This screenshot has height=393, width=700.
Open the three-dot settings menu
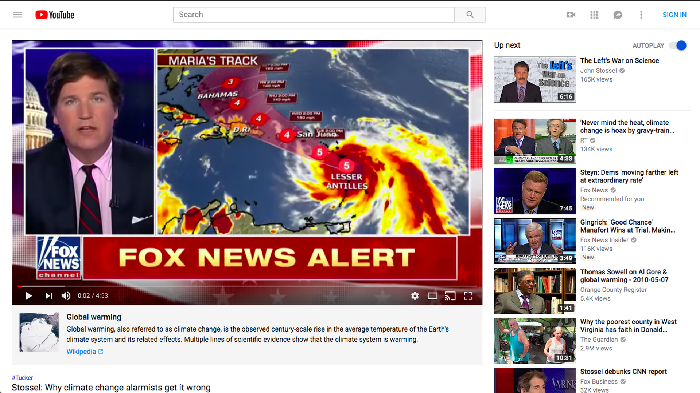(x=641, y=15)
